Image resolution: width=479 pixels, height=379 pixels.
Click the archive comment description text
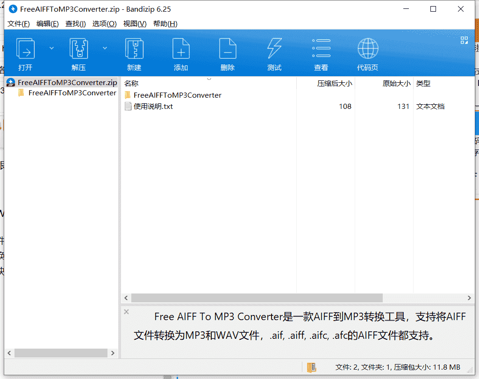(300, 326)
